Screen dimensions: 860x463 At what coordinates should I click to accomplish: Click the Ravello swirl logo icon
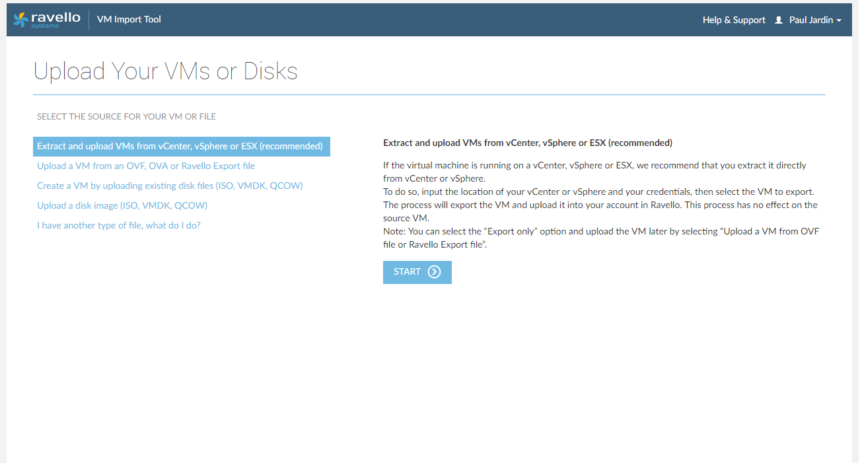tap(21, 20)
